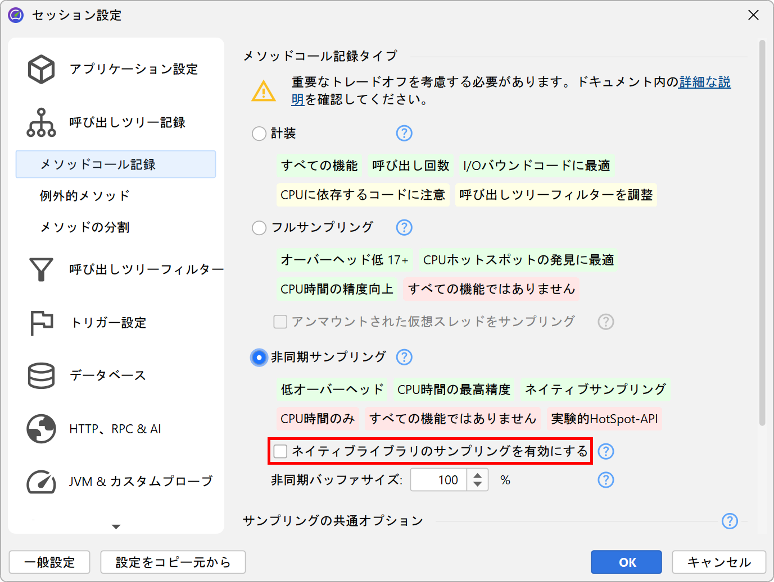Open 例外的メソッド section in sidebar
Viewport: 774px width, 582px height.
(x=85, y=196)
